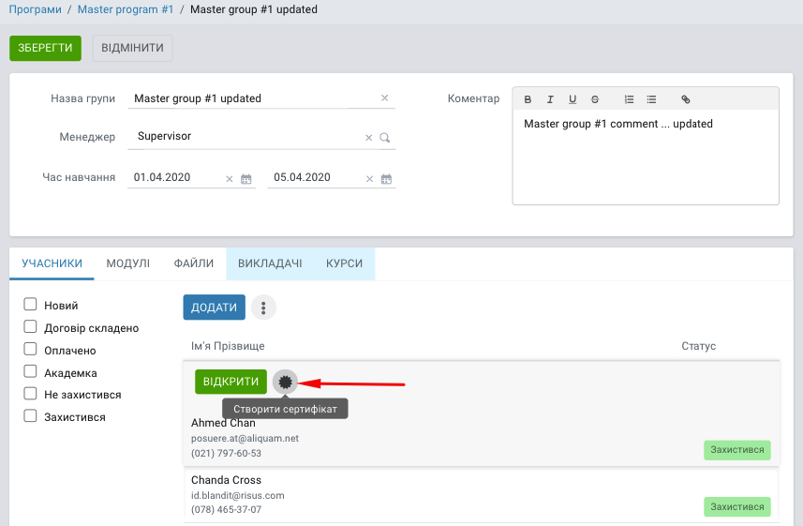Click Chanda Cross email id.blandit@risus.com

(238, 495)
